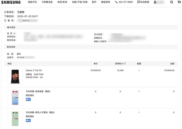Click the 手机背膜-青色小可爱兔 thumbnail
The width and height of the screenshot is (182, 129).
click(x=15, y=119)
